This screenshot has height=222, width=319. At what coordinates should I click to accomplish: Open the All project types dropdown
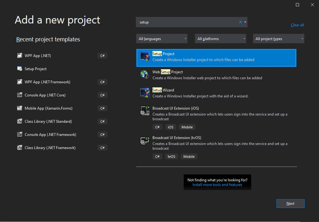(278, 39)
